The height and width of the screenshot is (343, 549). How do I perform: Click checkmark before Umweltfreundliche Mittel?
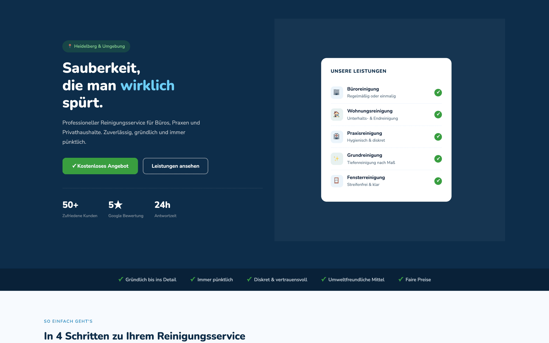[324, 279]
